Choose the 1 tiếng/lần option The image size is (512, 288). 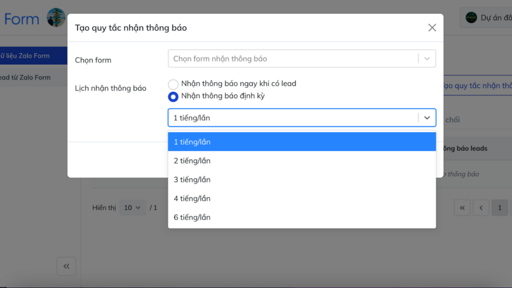click(301, 141)
